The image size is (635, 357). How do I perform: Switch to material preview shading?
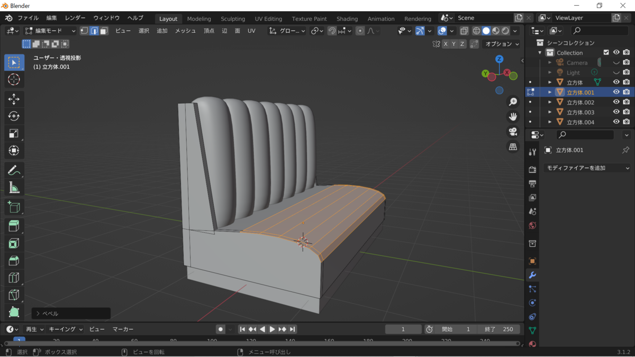coord(496,31)
